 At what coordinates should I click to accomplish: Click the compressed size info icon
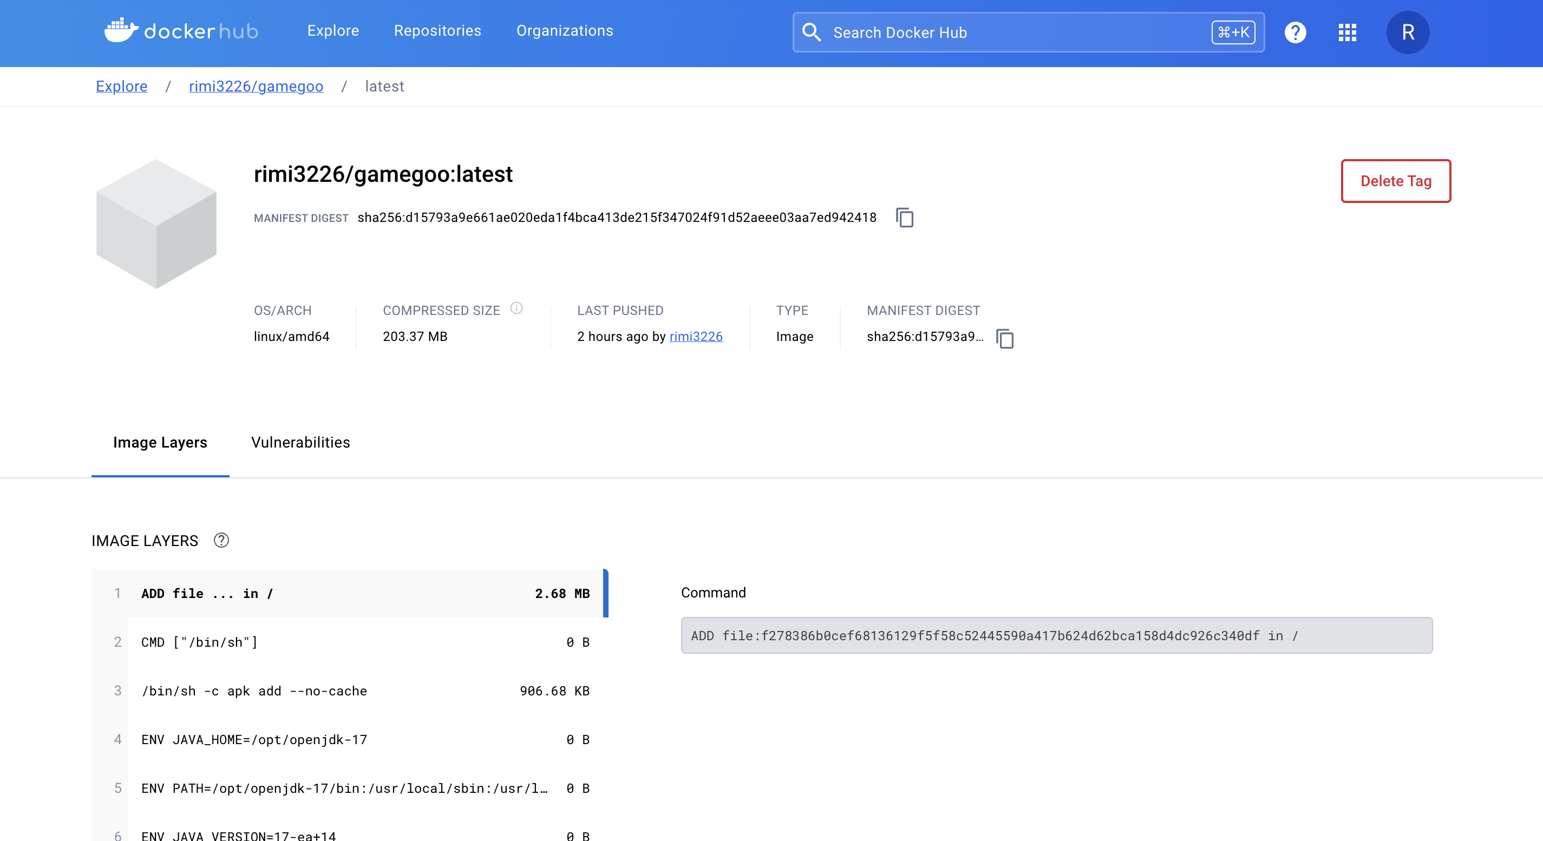pyautogui.click(x=516, y=309)
